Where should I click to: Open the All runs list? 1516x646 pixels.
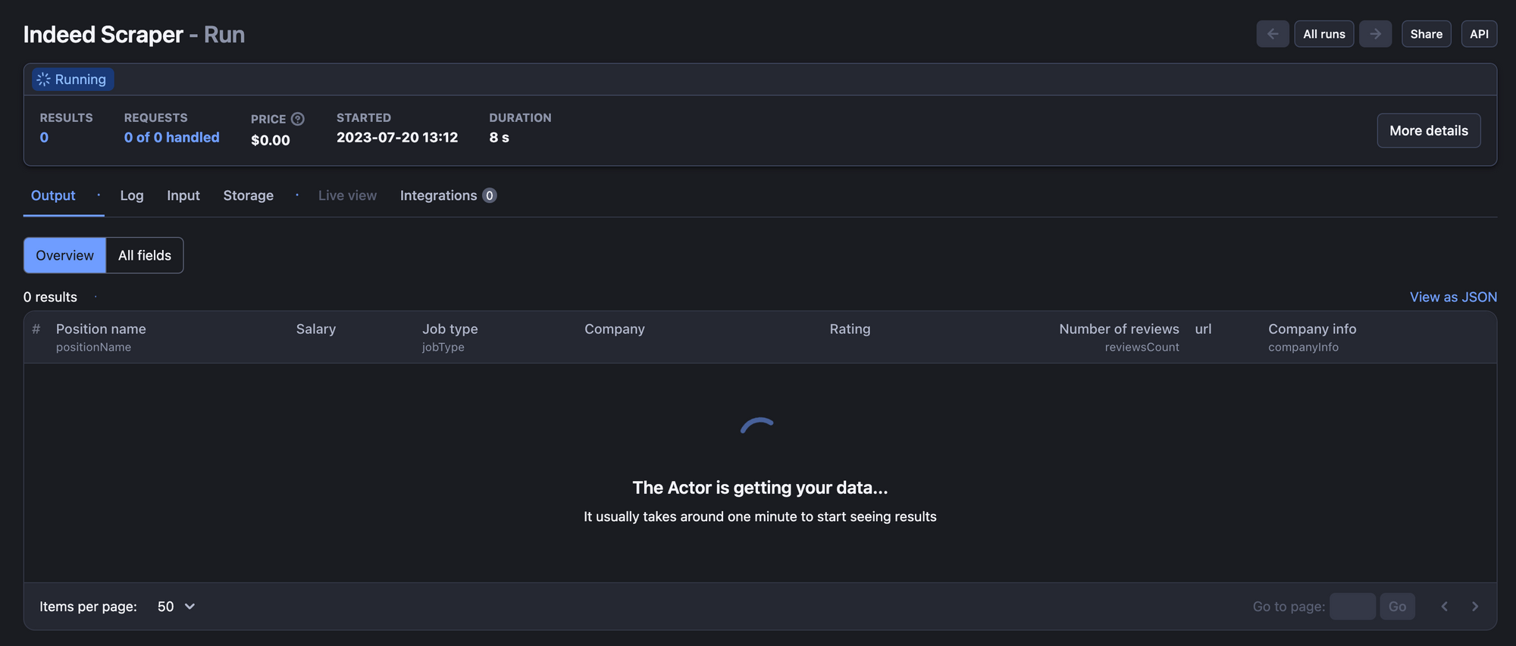(x=1324, y=34)
